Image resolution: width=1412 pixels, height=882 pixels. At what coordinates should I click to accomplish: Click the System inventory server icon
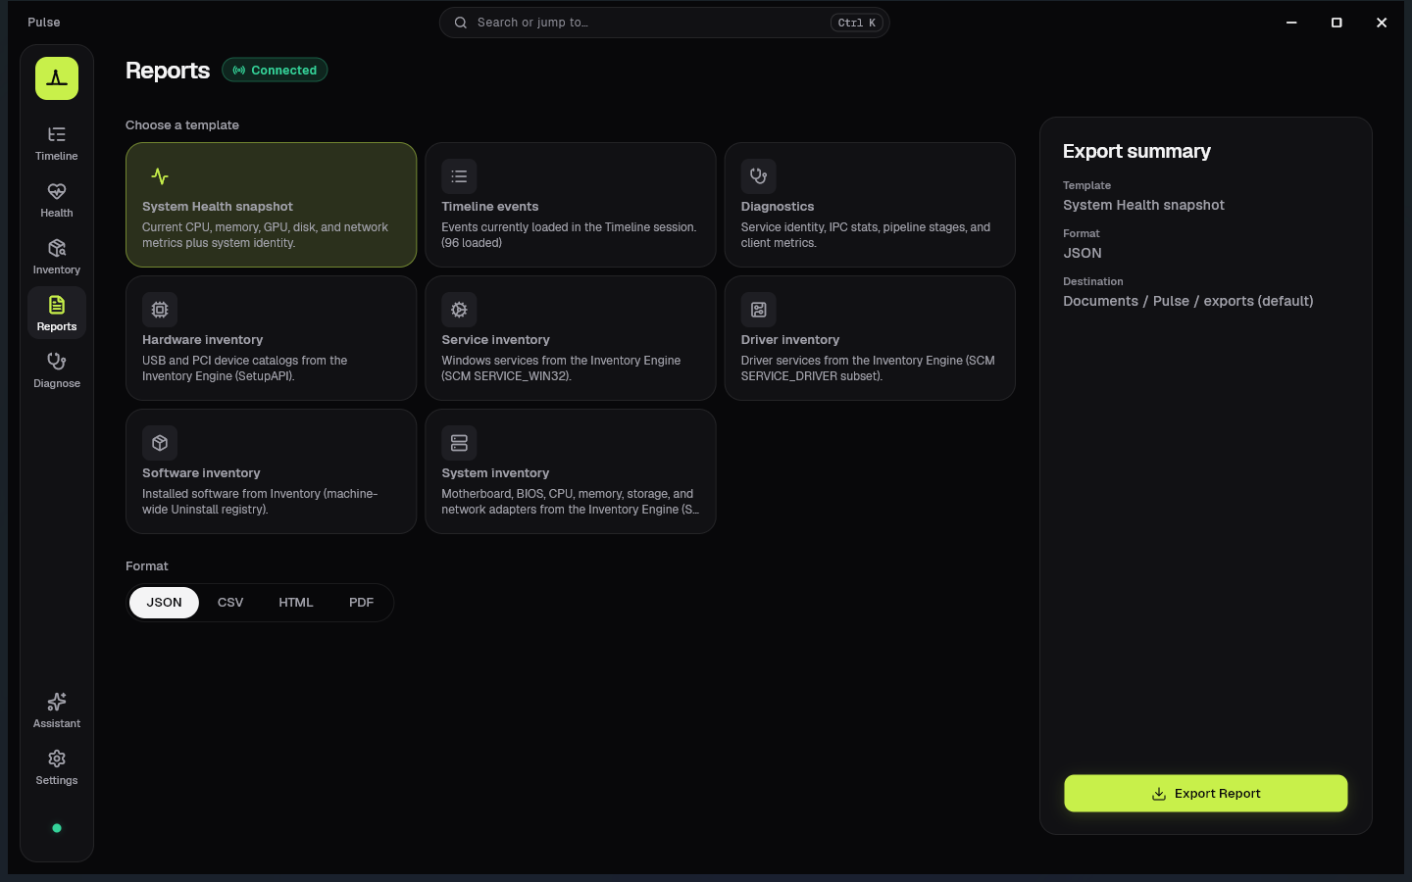(459, 443)
